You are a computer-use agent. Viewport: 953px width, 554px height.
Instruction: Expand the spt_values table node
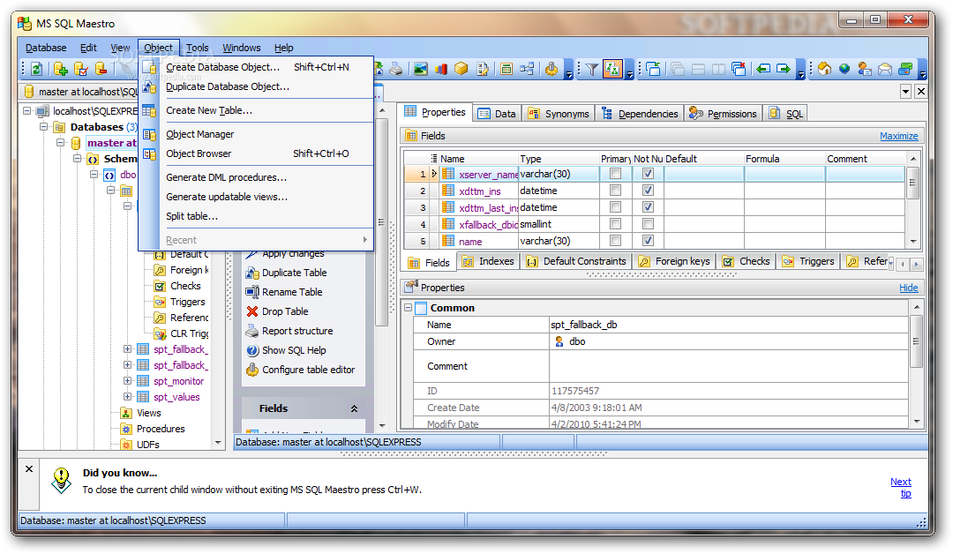128,397
